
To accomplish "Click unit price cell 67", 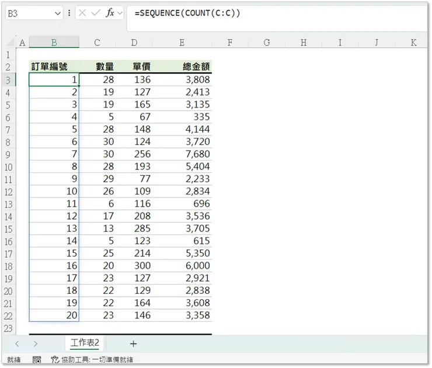I will click(x=134, y=117).
